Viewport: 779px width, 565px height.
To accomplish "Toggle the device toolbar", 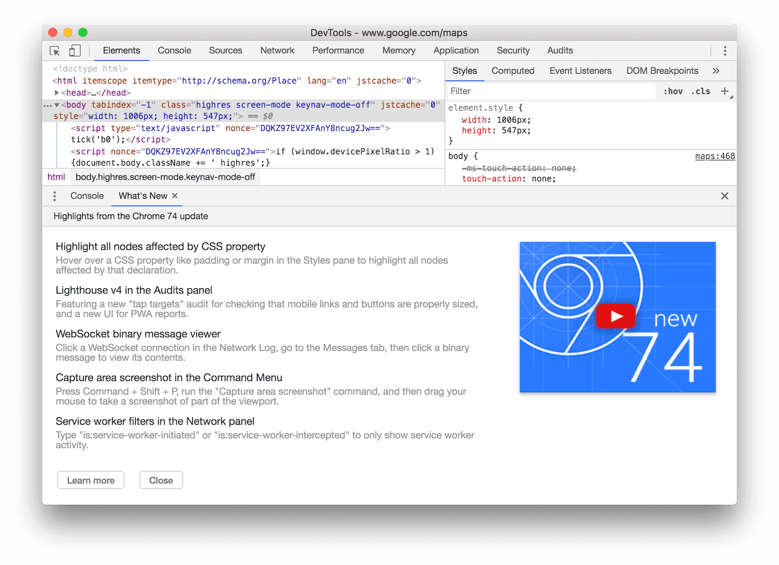I will 75,50.
